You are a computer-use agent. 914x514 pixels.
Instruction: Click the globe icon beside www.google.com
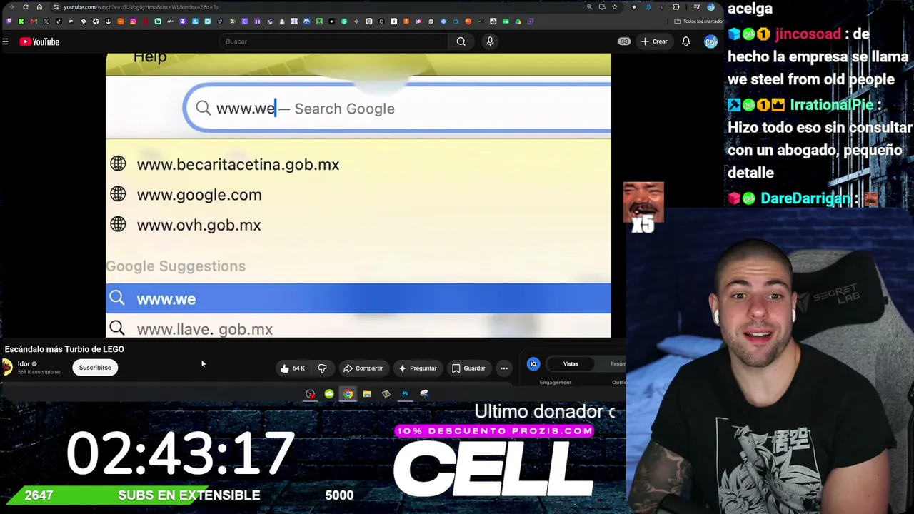click(x=118, y=194)
